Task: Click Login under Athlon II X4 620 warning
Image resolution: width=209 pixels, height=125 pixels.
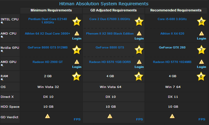Action: pos(202,39)
